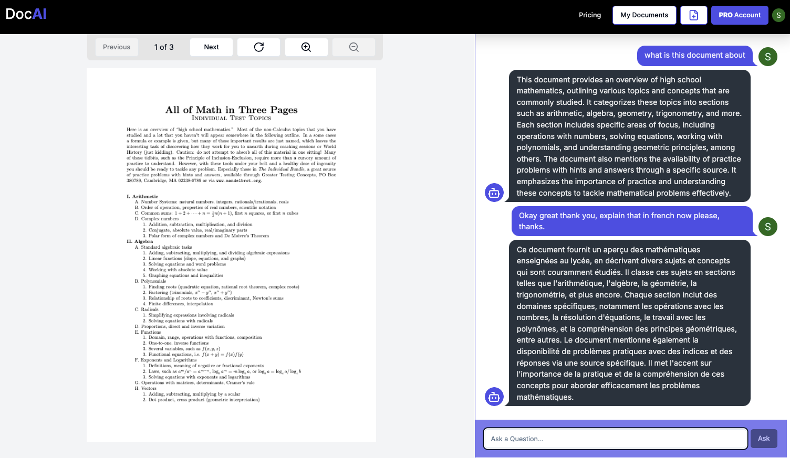
Task: Click the user avatar beside French request
Action: (767, 227)
